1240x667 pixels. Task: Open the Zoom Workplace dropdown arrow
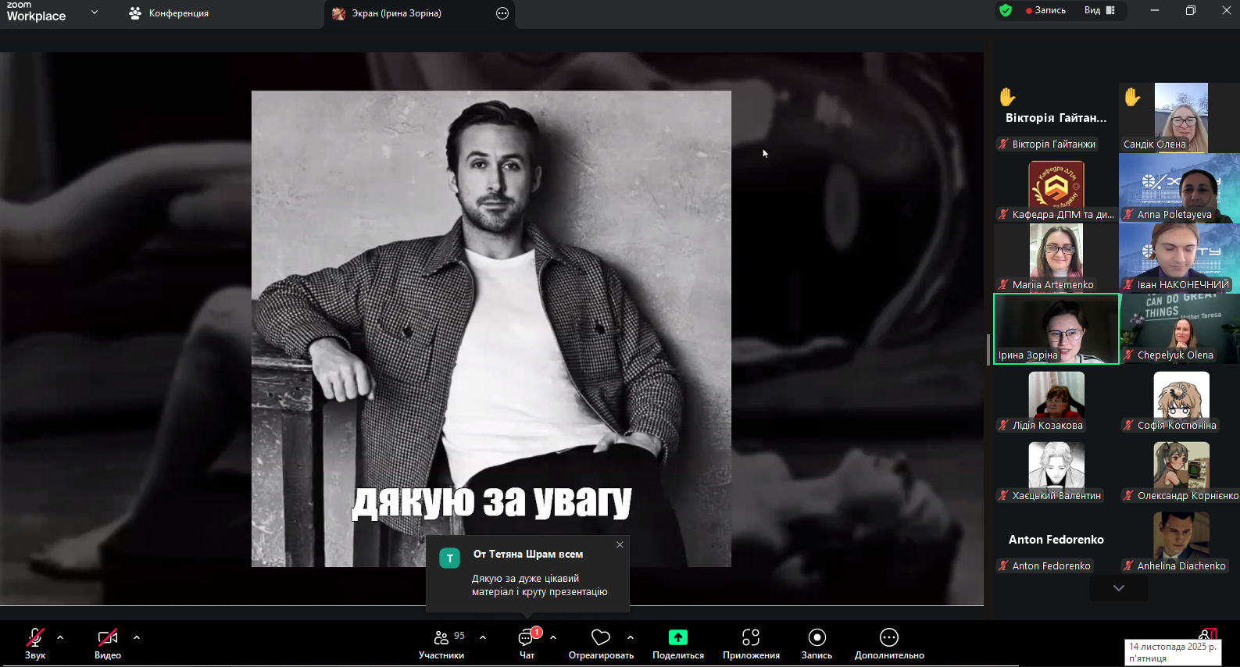[95, 12]
